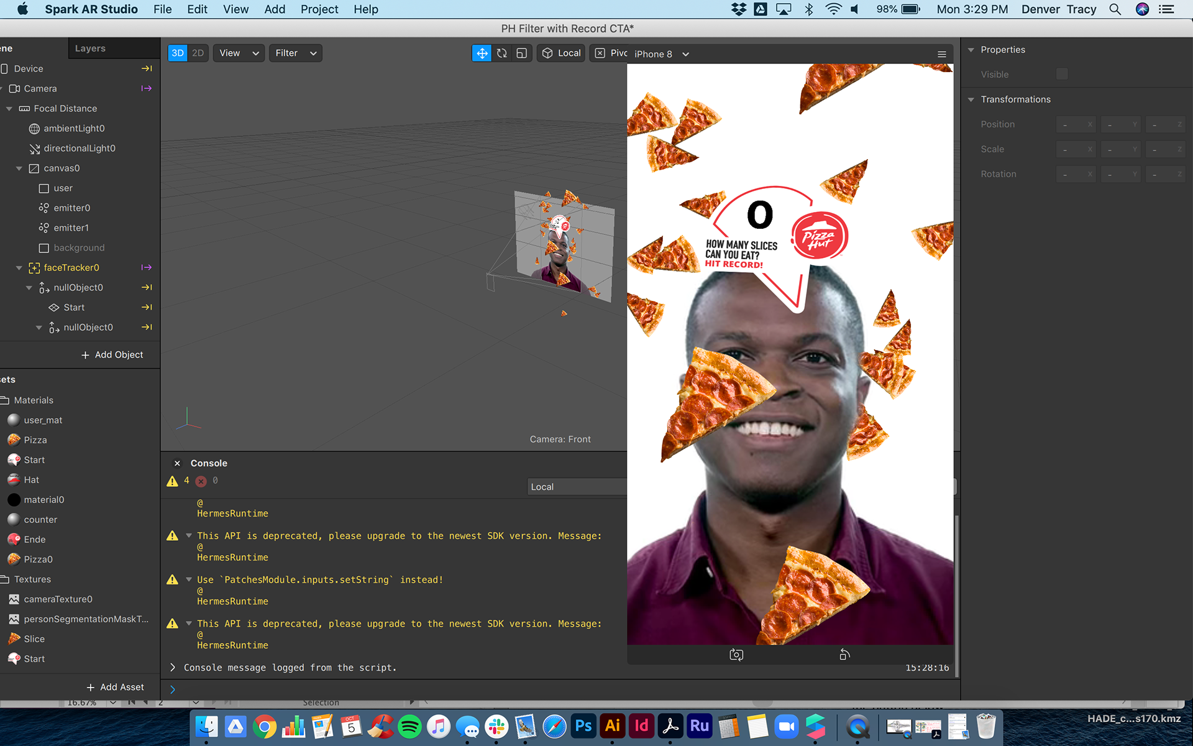Click Add Object button
The image size is (1193, 746).
pos(112,354)
